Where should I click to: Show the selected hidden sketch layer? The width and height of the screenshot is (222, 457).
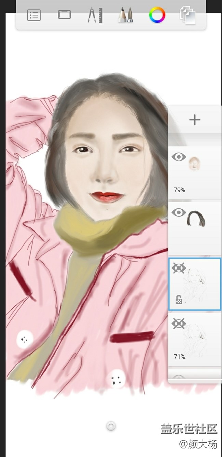click(179, 268)
